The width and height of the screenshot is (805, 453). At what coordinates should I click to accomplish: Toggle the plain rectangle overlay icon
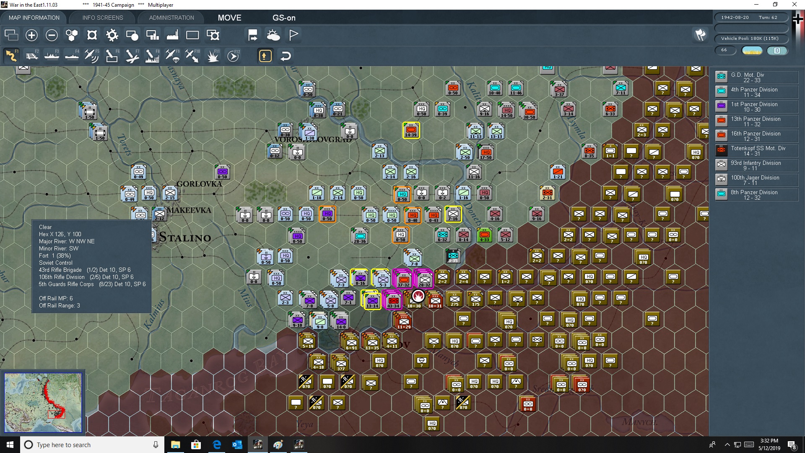[192, 35]
